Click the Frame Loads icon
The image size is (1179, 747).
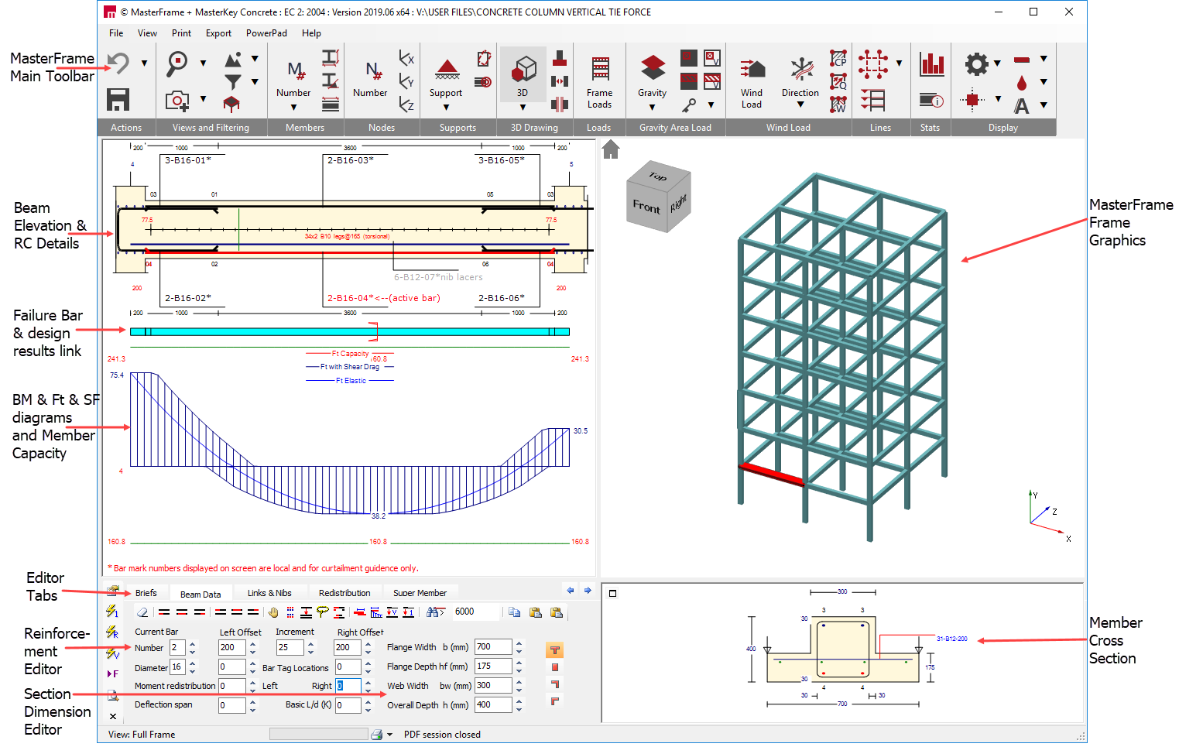599,70
